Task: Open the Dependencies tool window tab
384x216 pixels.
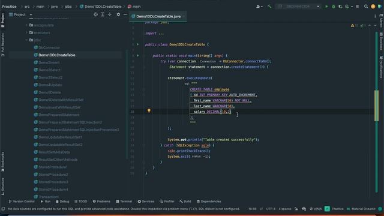Action: tap(209, 202)
